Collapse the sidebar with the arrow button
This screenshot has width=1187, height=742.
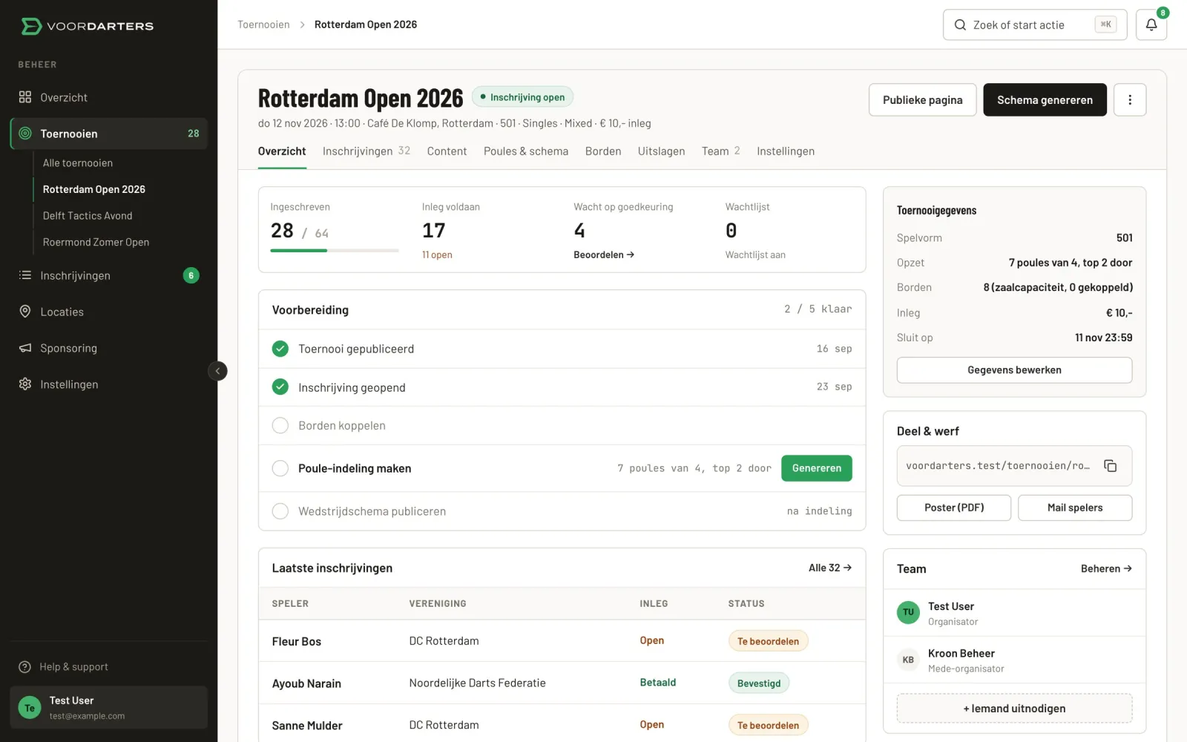point(217,371)
